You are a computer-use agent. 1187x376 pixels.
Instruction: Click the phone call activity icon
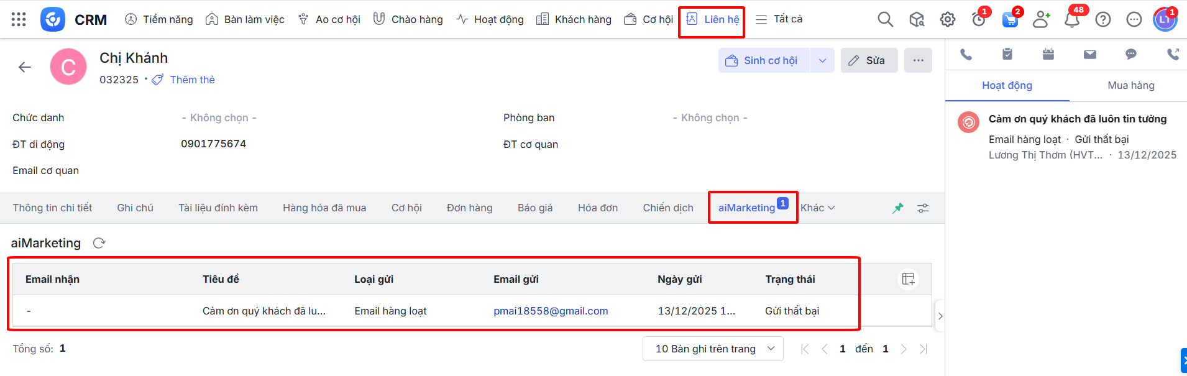coord(966,55)
